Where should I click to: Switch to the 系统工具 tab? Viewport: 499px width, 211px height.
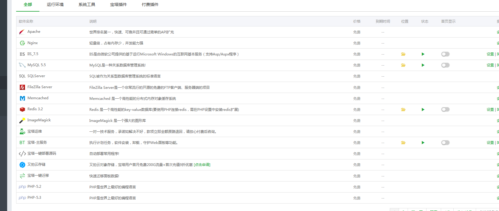(x=87, y=5)
